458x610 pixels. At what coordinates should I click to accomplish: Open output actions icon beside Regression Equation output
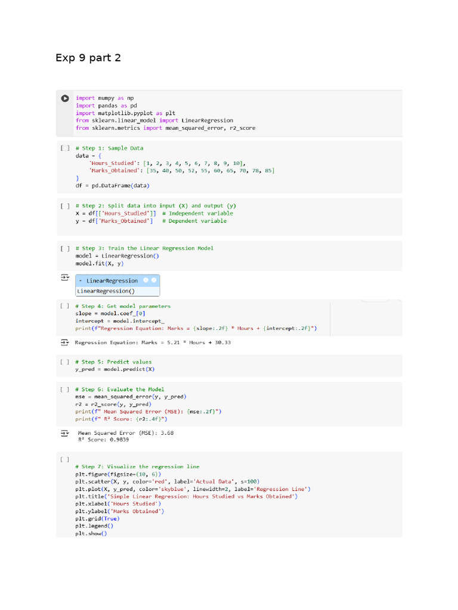pos(65,343)
